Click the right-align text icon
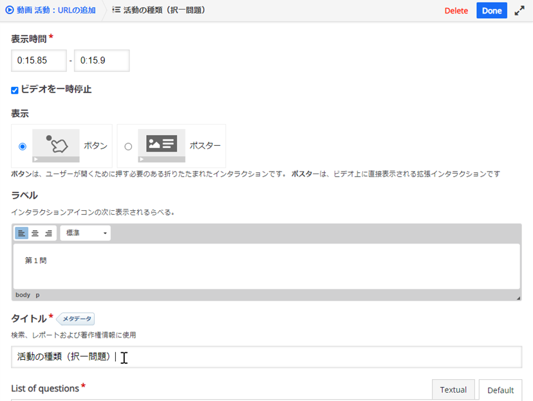This screenshot has height=401, width=533. [x=49, y=233]
